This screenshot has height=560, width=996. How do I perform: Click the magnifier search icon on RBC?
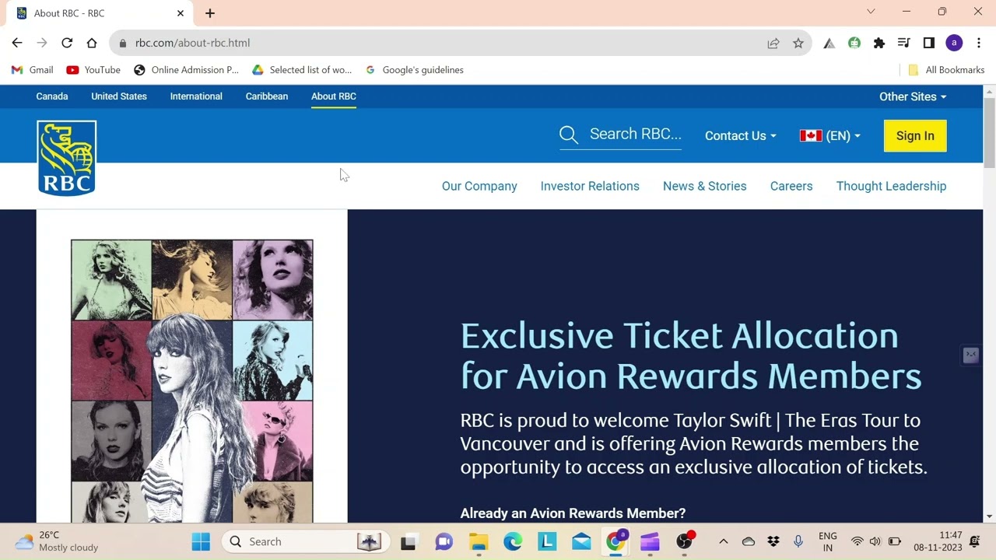click(x=569, y=135)
